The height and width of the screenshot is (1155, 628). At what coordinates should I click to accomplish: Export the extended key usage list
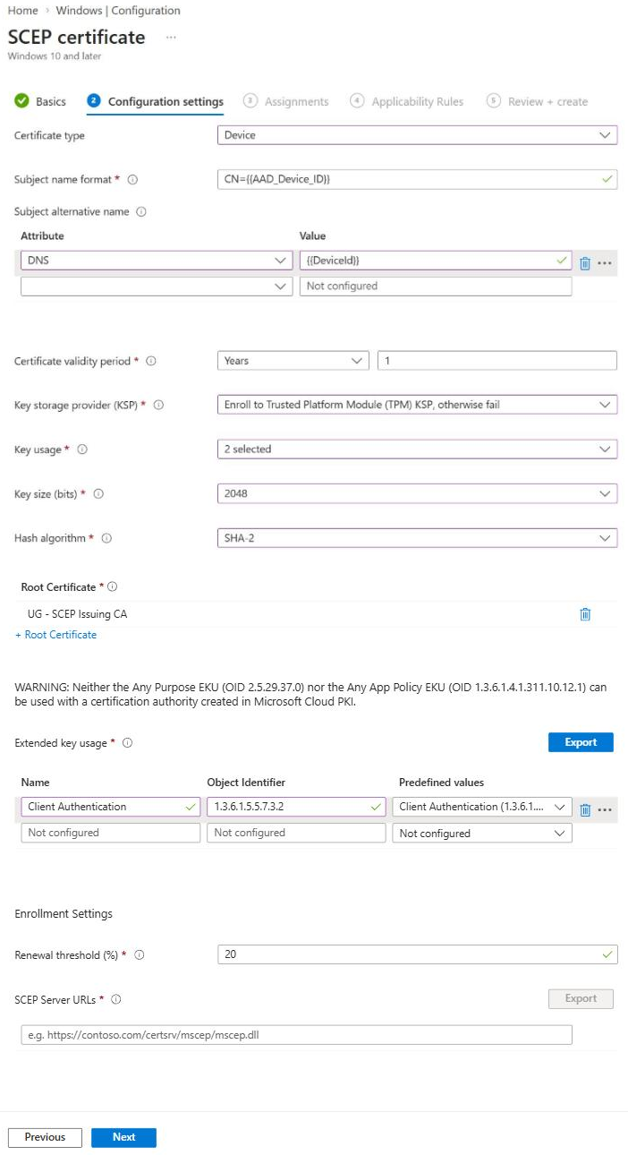point(581,742)
